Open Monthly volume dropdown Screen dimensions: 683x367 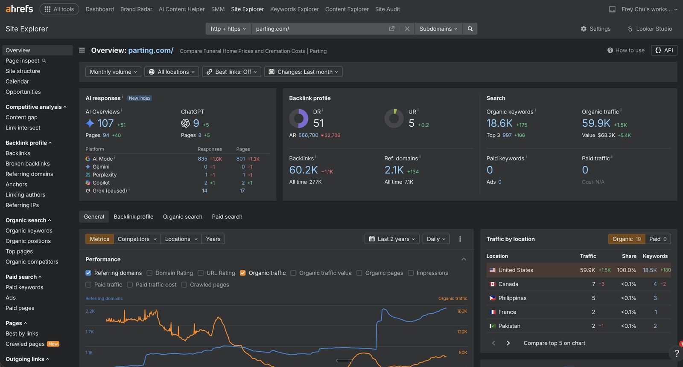tap(113, 72)
